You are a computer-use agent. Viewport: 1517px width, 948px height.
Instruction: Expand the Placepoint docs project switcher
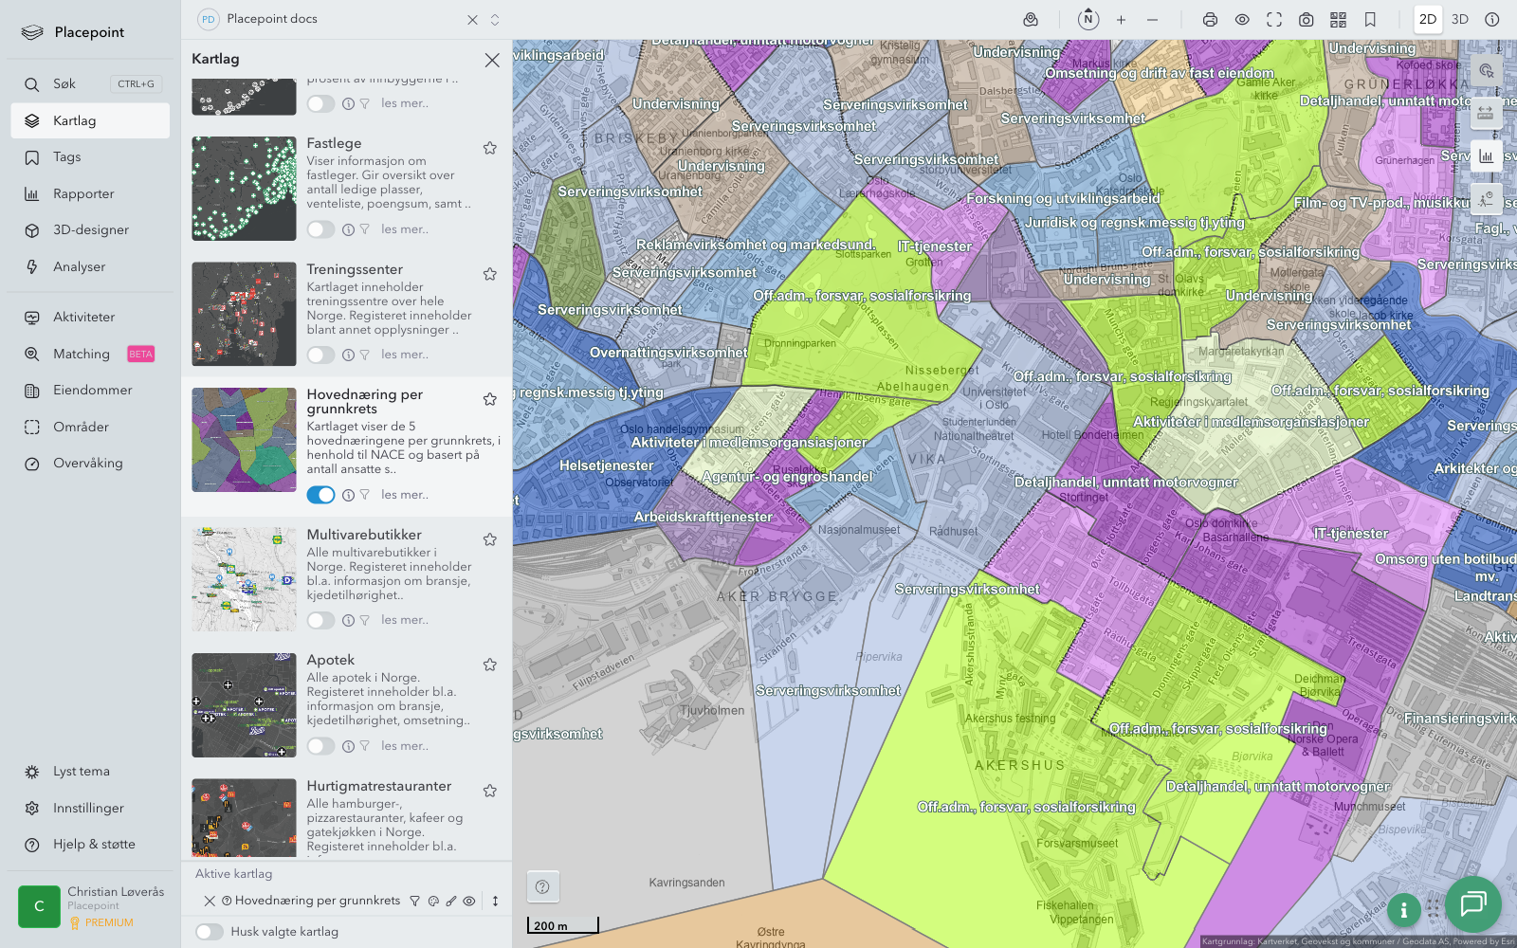coord(495,20)
